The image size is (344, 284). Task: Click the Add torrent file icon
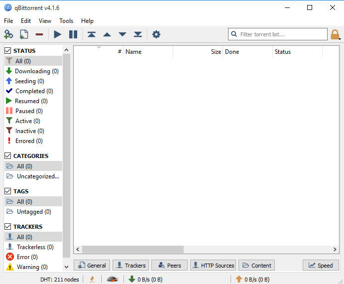click(24, 34)
